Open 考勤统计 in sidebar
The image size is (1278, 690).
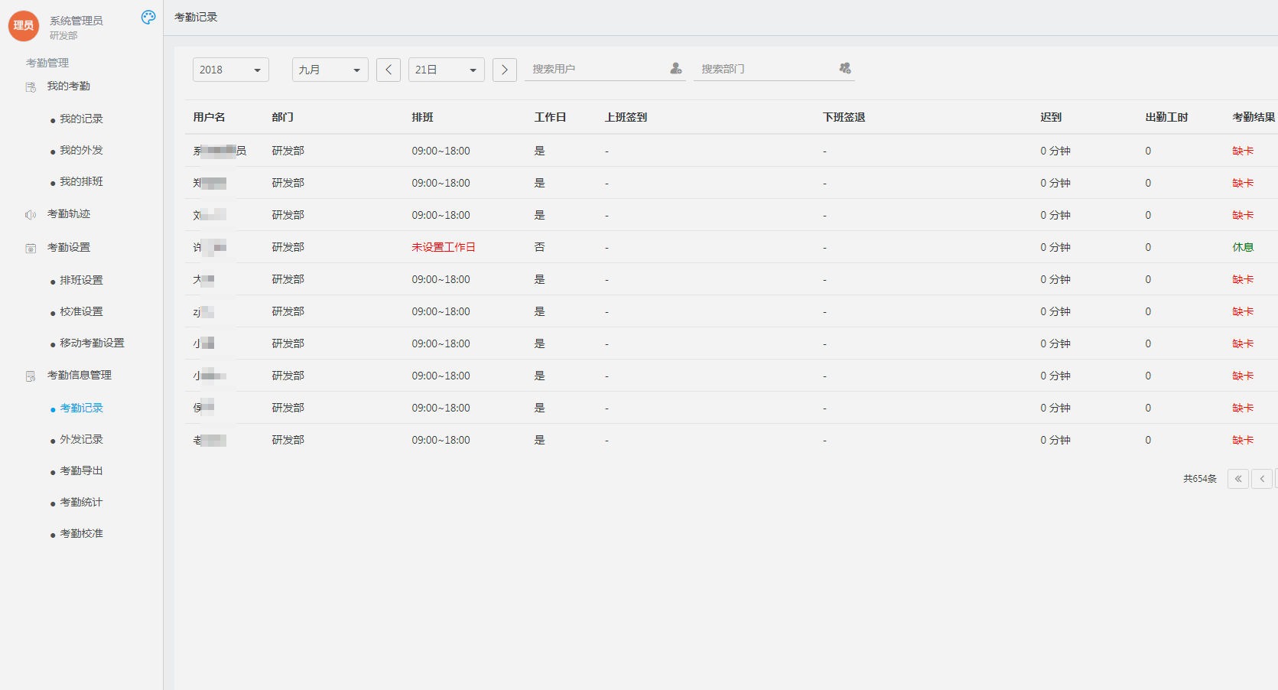coord(81,503)
